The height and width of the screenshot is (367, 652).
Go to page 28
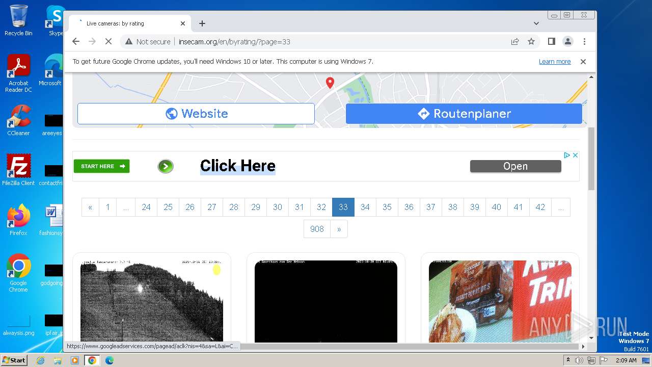[234, 207]
